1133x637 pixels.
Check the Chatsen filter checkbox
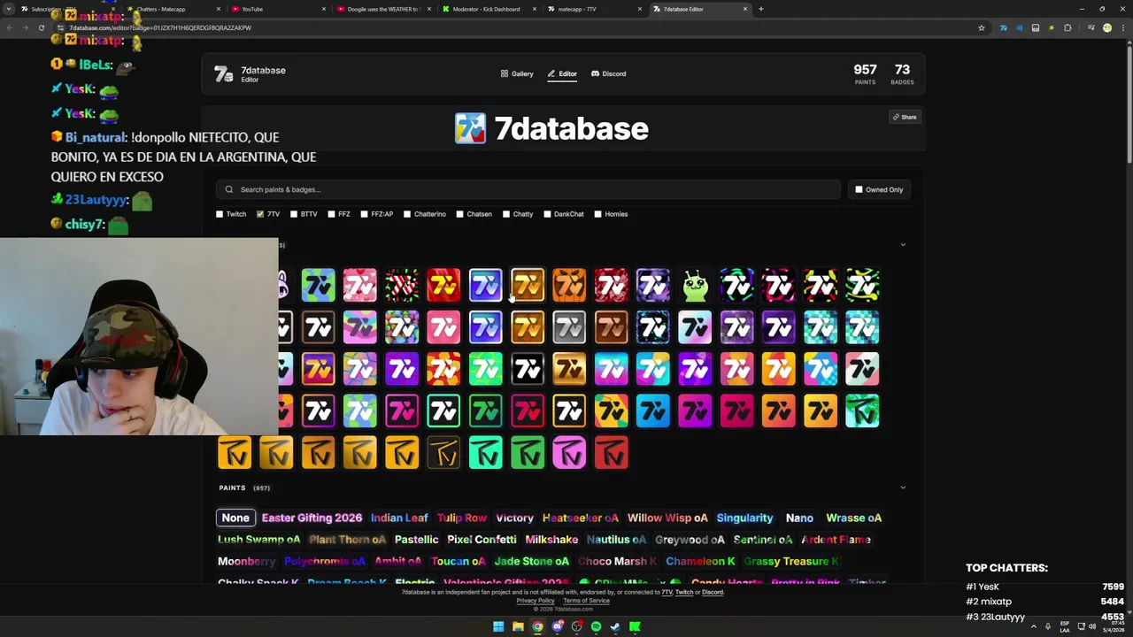coord(459,214)
